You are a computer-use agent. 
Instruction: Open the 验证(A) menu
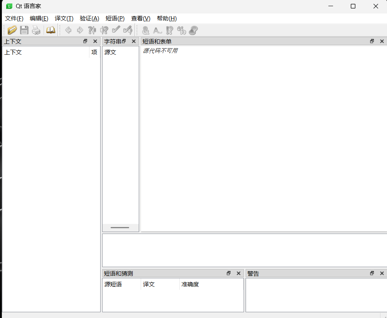pyautogui.click(x=89, y=19)
